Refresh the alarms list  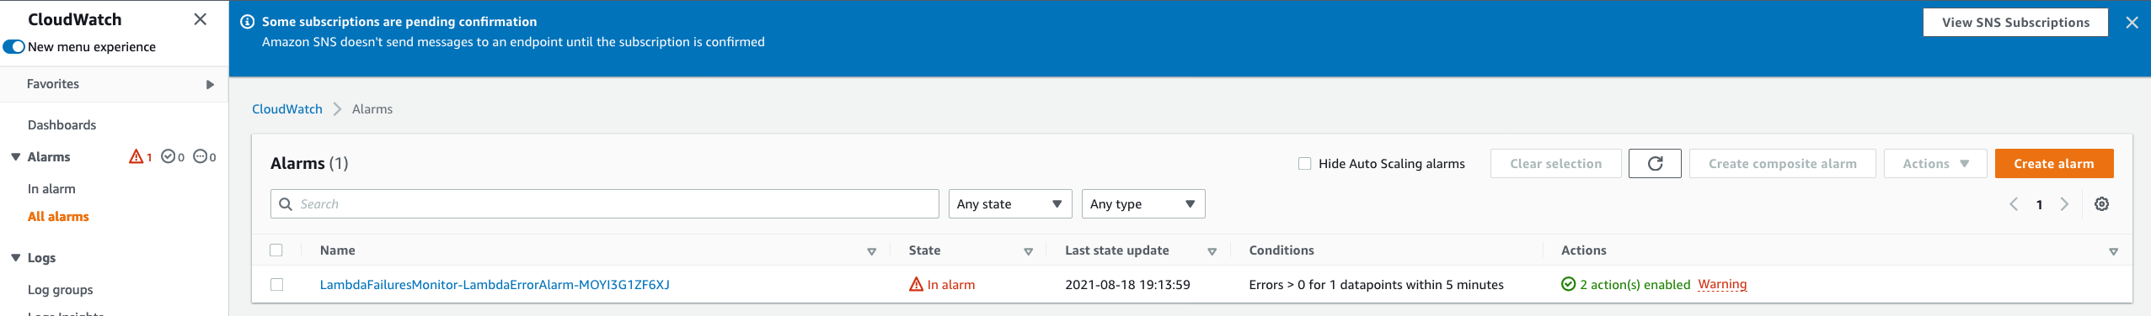pyautogui.click(x=1654, y=164)
